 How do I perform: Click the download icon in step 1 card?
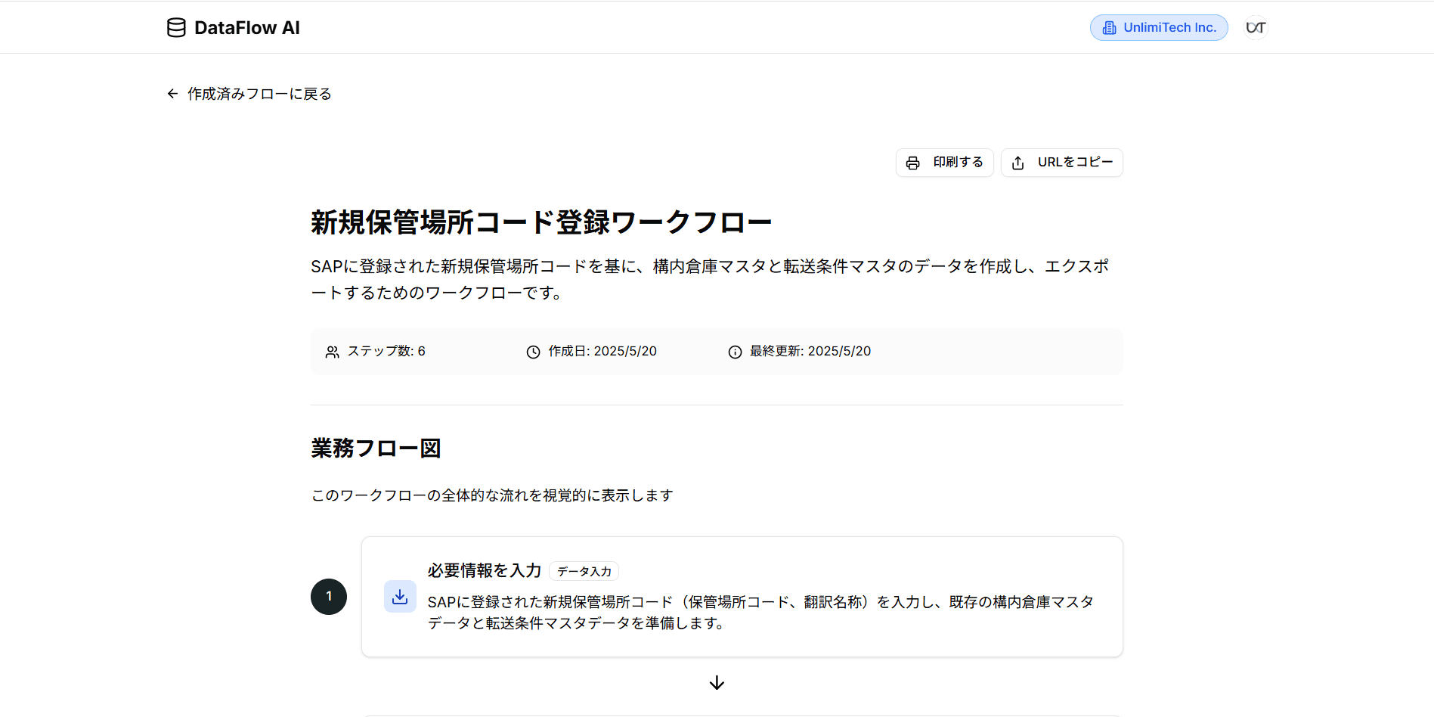(x=400, y=596)
